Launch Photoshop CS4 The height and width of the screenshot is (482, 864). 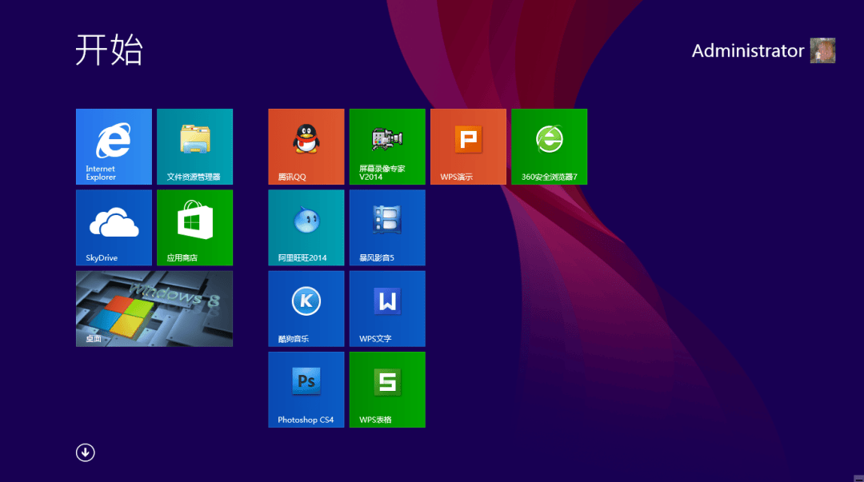[x=306, y=389]
